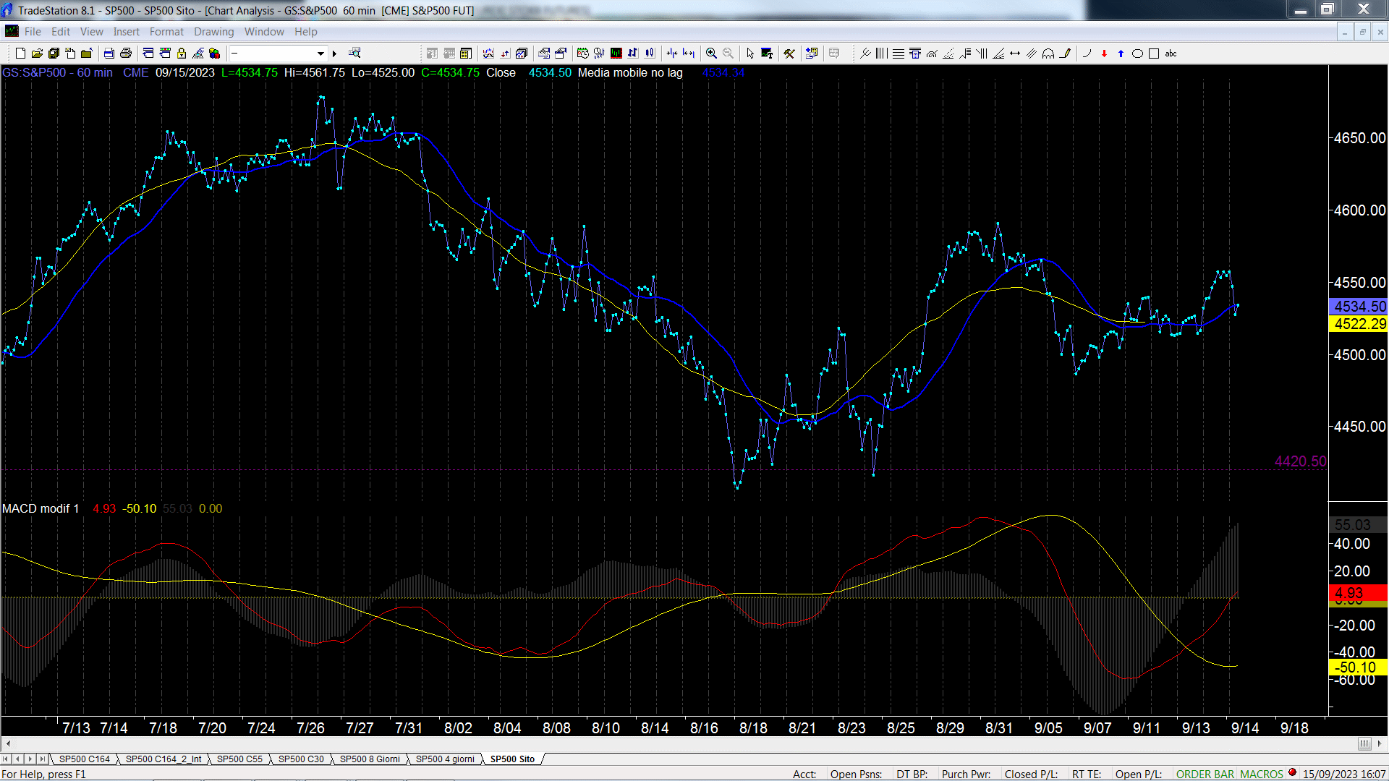The width and height of the screenshot is (1389, 781).
Task: Expand the toolbar command dropdown
Action: click(320, 54)
